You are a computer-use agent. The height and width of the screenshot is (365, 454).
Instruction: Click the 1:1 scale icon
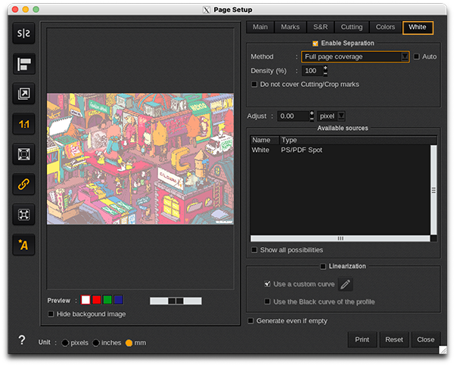click(x=24, y=125)
